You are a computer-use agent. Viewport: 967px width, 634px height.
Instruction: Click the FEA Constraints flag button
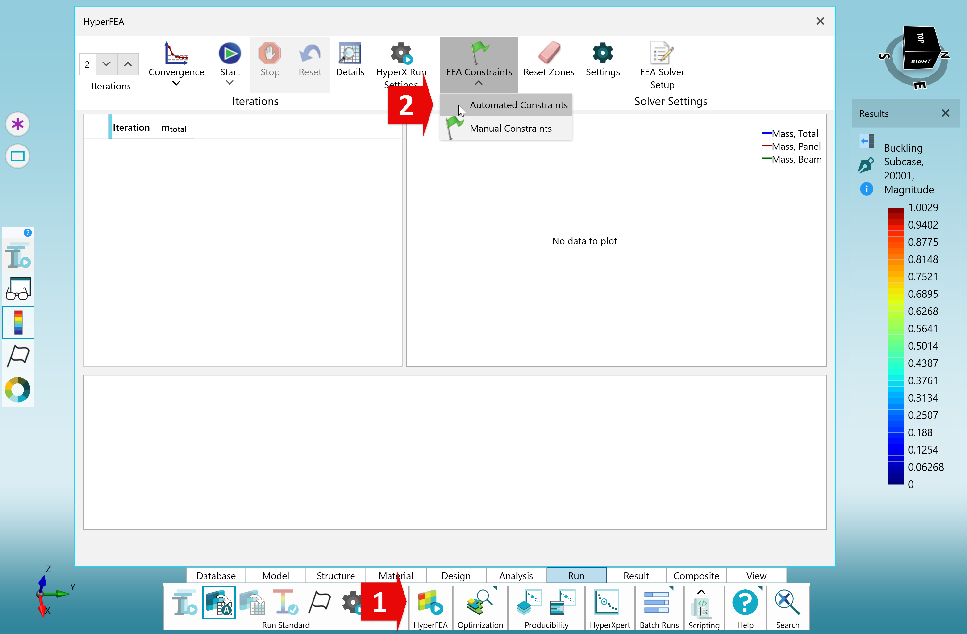tap(479, 59)
